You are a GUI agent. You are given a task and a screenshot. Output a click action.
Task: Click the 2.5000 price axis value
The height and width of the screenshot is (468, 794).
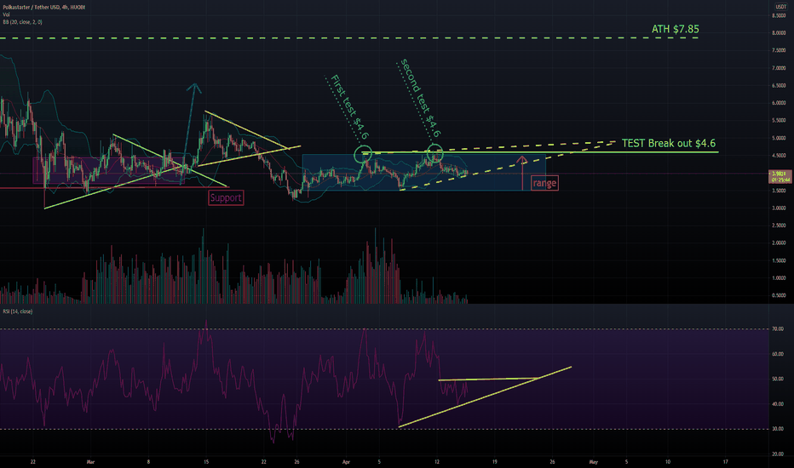point(779,225)
